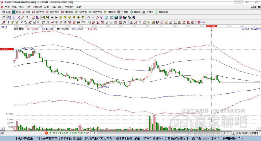Screen dimensions: 261x141
Task: Select the zigzag wave line tool
Action: point(111,22)
